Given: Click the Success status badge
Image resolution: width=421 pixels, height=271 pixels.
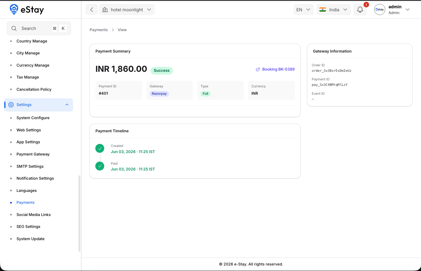Looking at the screenshot, I should point(162,71).
